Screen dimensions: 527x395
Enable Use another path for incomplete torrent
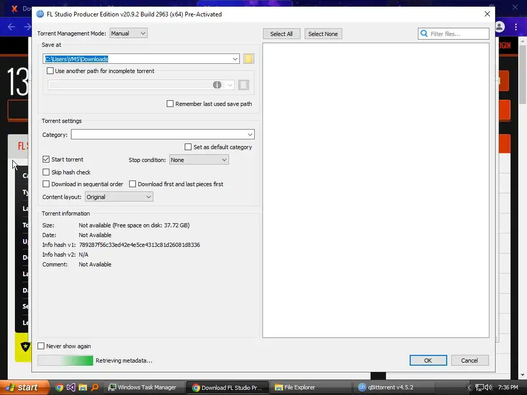coord(50,71)
